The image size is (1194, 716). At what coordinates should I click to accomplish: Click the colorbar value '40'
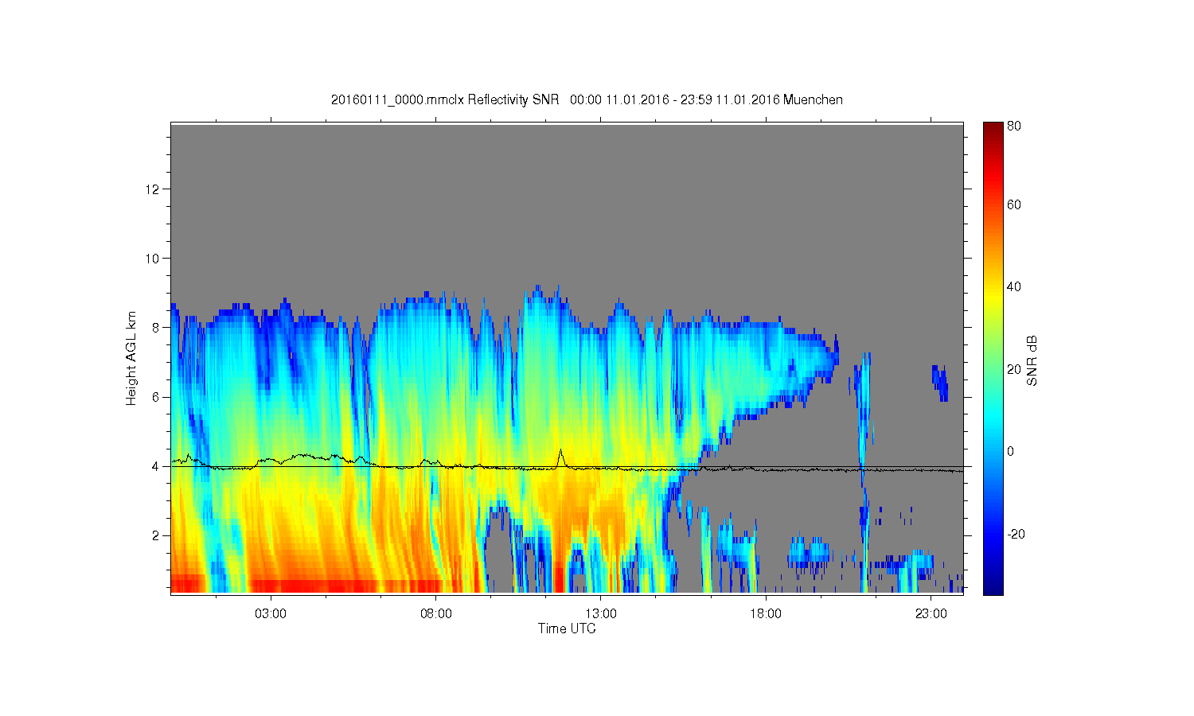(1014, 286)
